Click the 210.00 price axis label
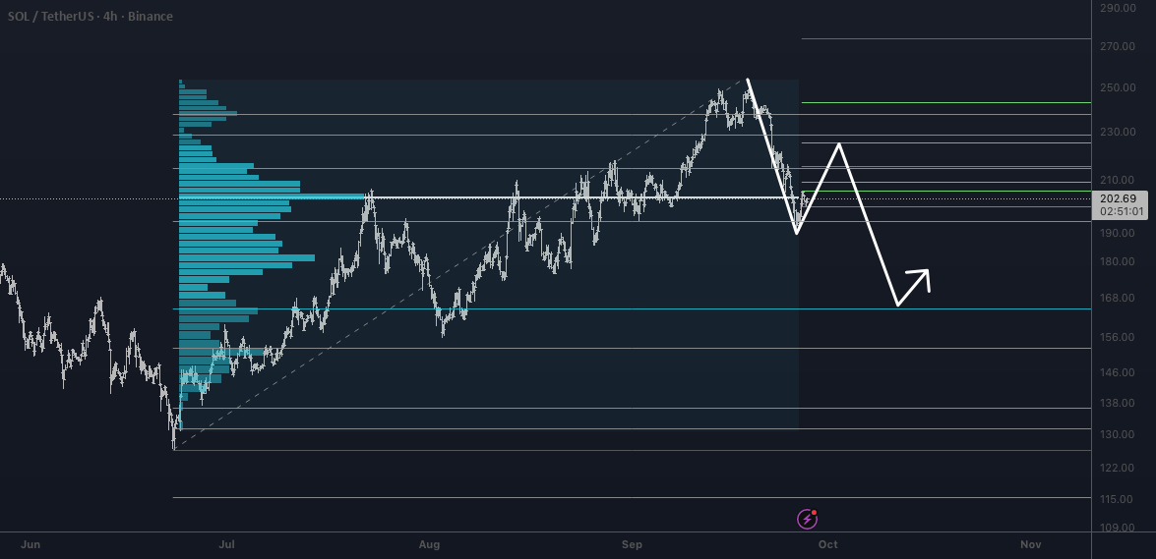This screenshot has height=559, width=1156. (x=1118, y=180)
